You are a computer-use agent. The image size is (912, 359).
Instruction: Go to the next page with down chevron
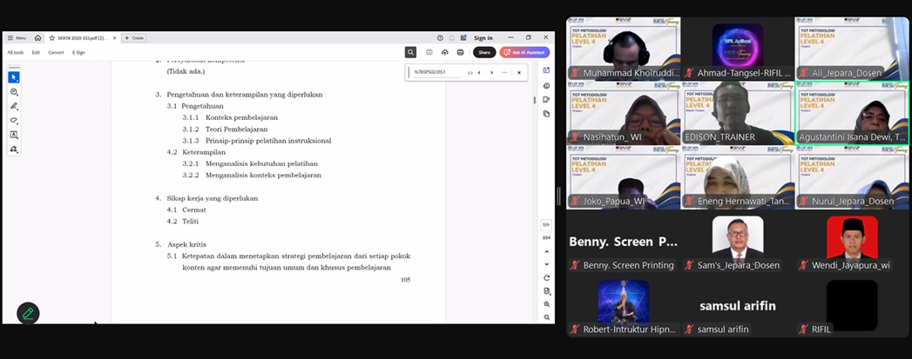pos(546,263)
